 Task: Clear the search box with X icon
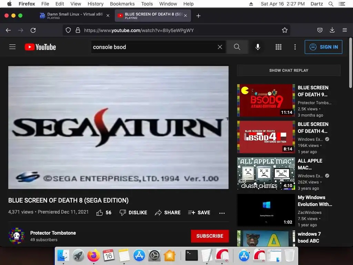pos(220,47)
